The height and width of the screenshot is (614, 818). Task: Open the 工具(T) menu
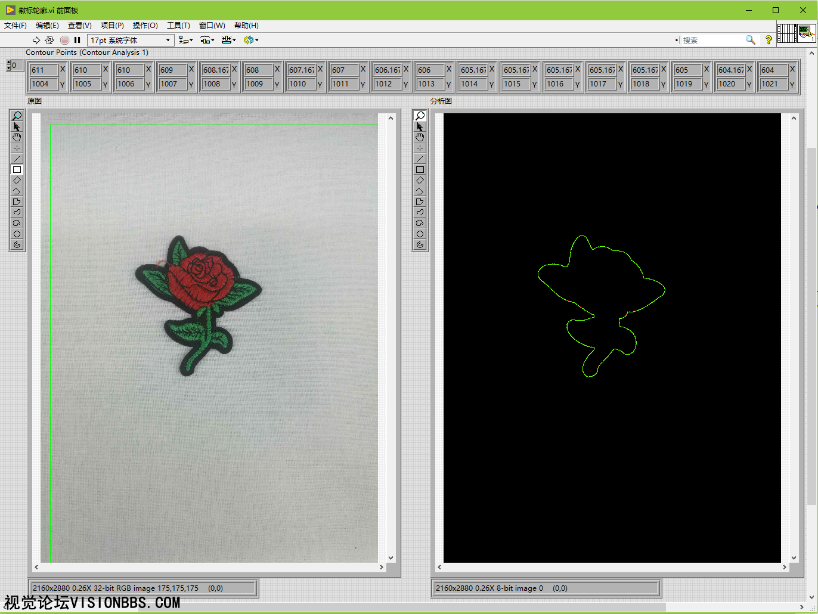[x=178, y=26]
